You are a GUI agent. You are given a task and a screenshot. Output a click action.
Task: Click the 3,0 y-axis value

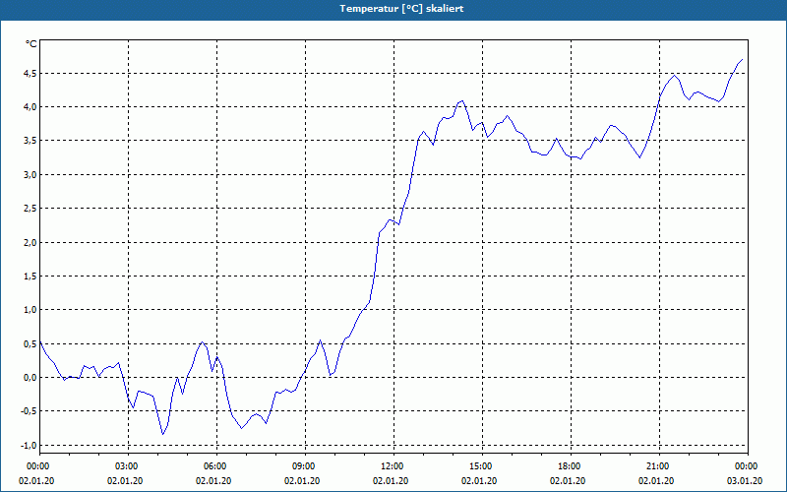point(30,175)
